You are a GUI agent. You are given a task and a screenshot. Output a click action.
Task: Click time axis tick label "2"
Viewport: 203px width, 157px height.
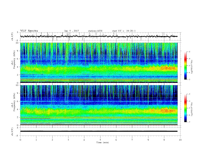(x=52, y=140)
